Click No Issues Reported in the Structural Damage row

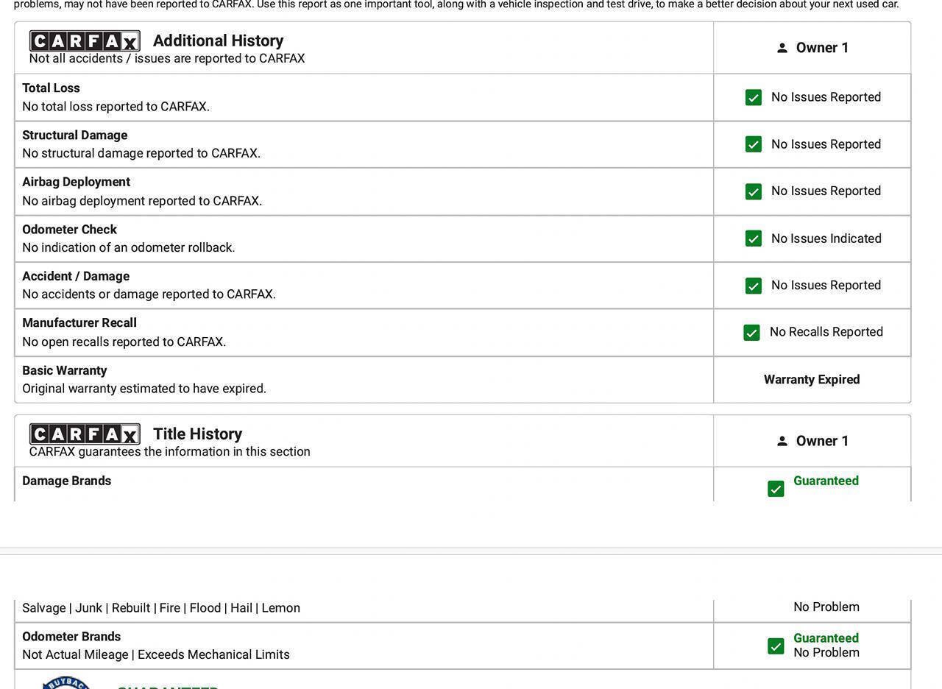[x=826, y=144]
